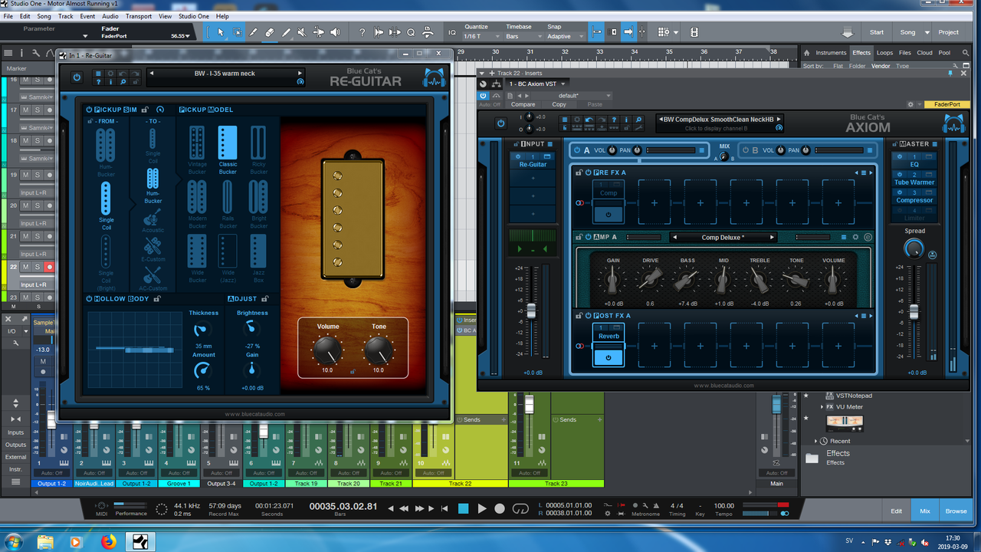981x552 pixels.
Task: Toggle Axiom plugin main power button
Action: tap(500, 123)
